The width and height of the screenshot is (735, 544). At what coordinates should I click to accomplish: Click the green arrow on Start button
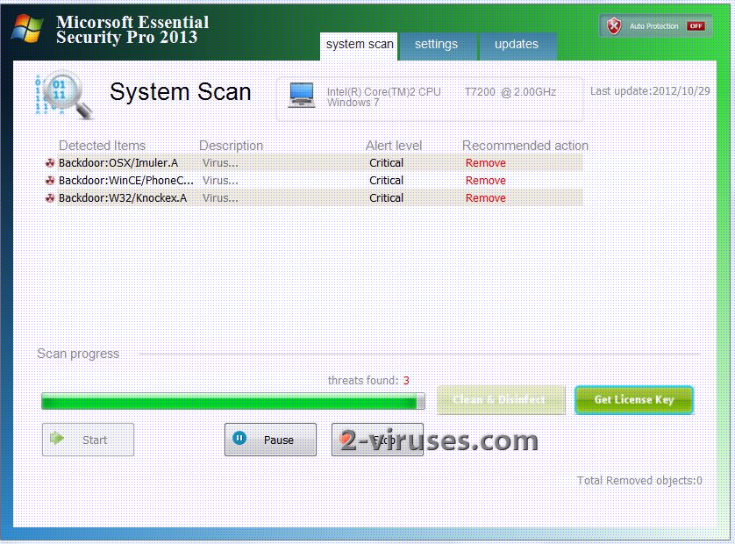(x=57, y=439)
